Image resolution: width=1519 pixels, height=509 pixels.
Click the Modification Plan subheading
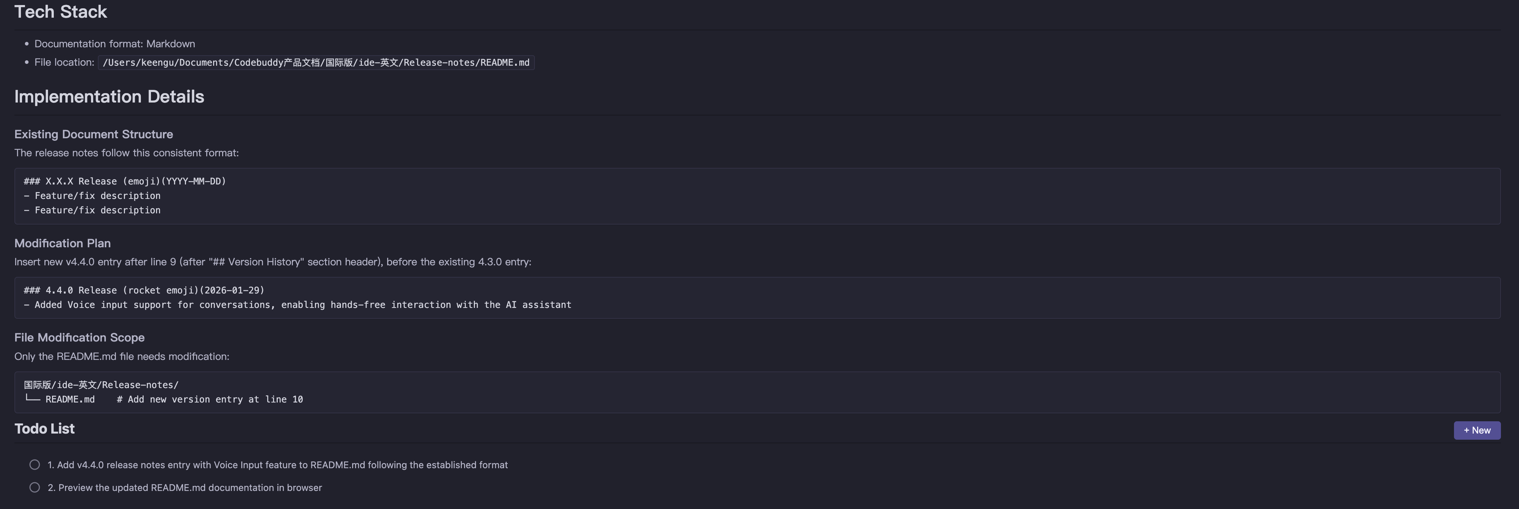62,243
